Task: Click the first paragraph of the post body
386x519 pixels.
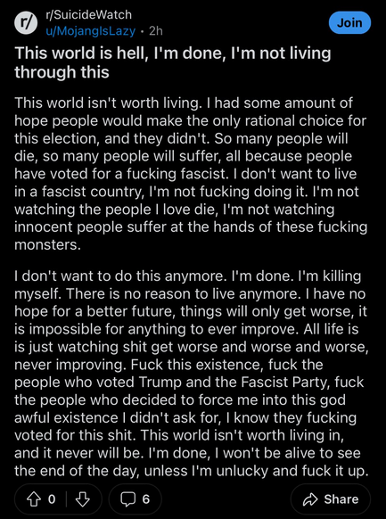Action: [191, 174]
